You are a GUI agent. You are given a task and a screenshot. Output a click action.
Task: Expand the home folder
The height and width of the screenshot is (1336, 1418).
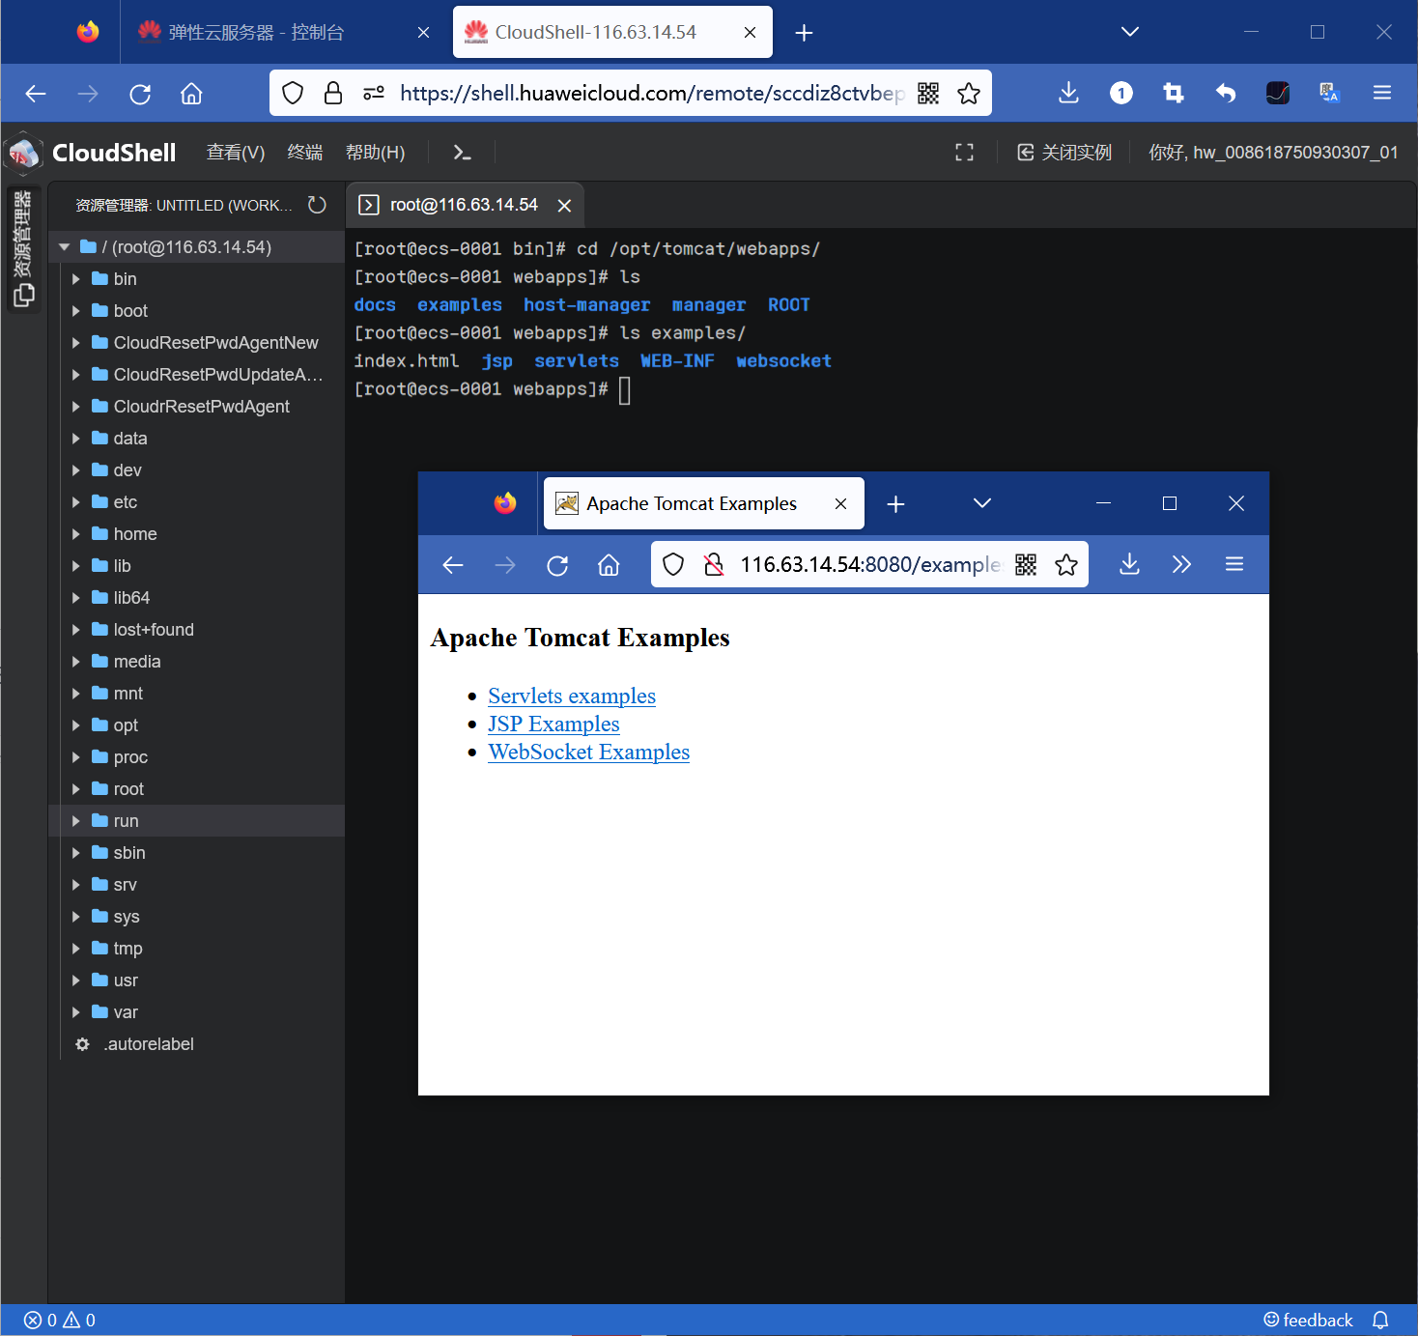tap(75, 534)
